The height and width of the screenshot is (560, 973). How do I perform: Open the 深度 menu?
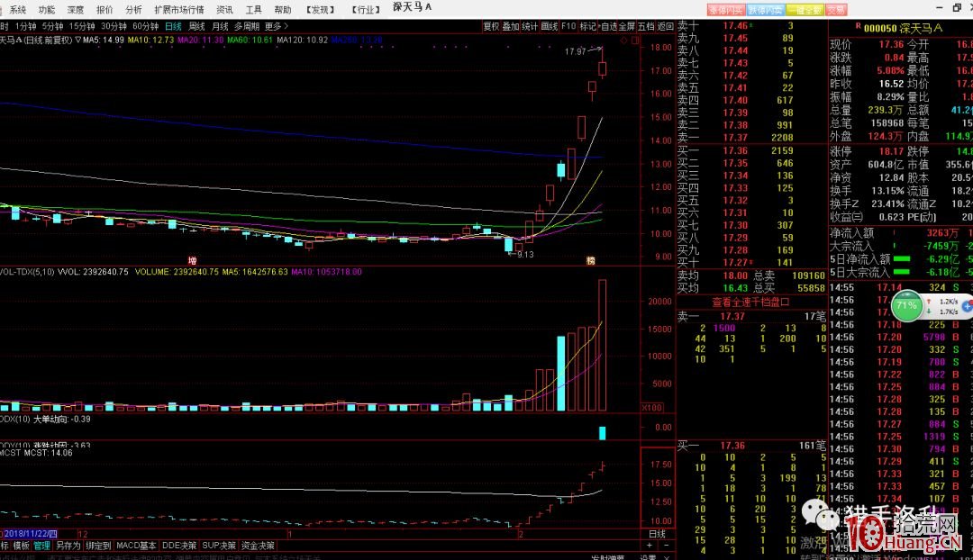(x=75, y=9)
